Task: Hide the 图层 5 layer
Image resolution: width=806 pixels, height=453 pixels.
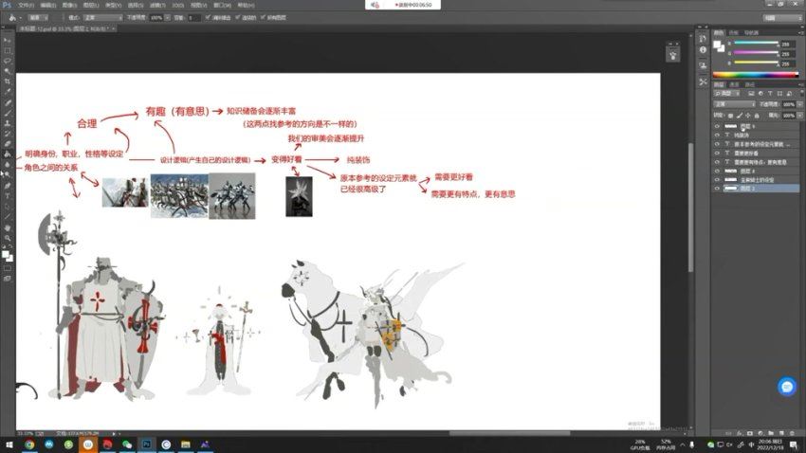Action: tap(717, 126)
